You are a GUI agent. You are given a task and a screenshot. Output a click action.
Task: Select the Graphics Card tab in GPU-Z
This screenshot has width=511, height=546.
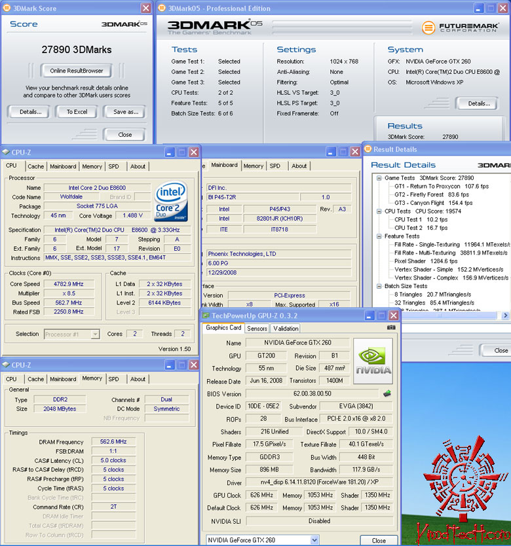coord(223,328)
